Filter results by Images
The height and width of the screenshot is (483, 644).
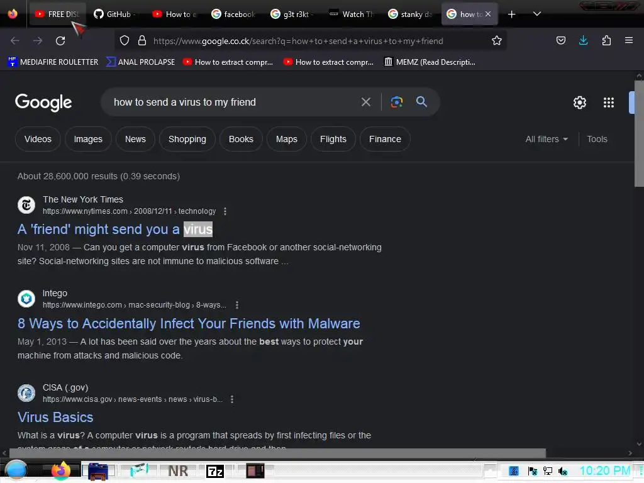tap(88, 139)
